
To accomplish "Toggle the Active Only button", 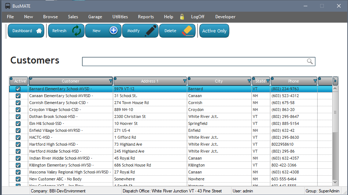I will pyautogui.click(x=214, y=31).
